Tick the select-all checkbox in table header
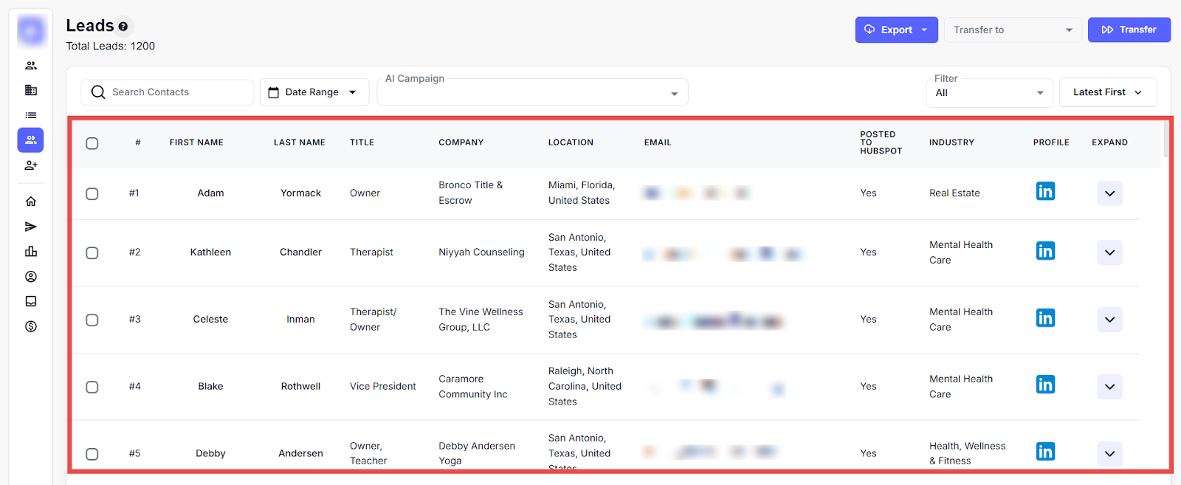The image size is (1181, 485). 92,143
